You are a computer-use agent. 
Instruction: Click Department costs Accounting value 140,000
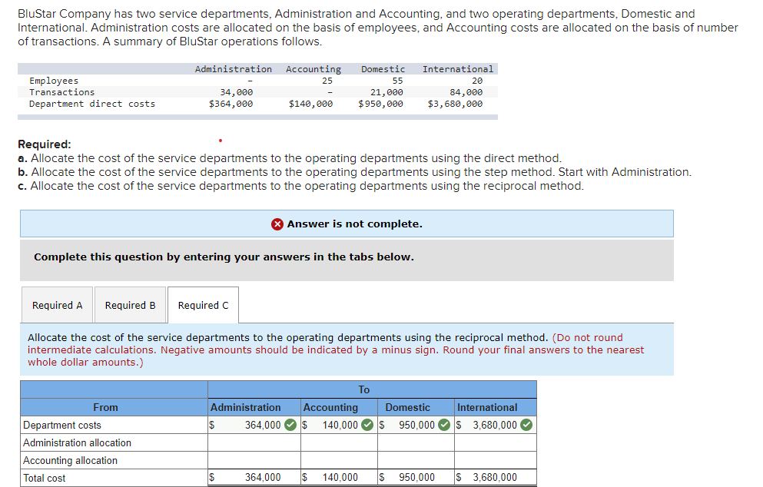(x=340, y=425)
